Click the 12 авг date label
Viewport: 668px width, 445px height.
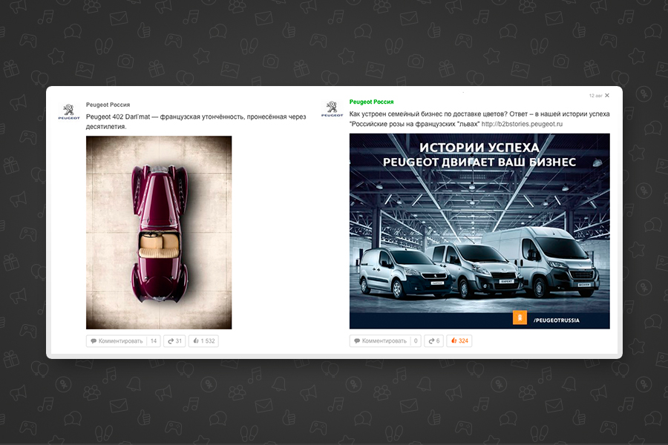coord(595,96)
